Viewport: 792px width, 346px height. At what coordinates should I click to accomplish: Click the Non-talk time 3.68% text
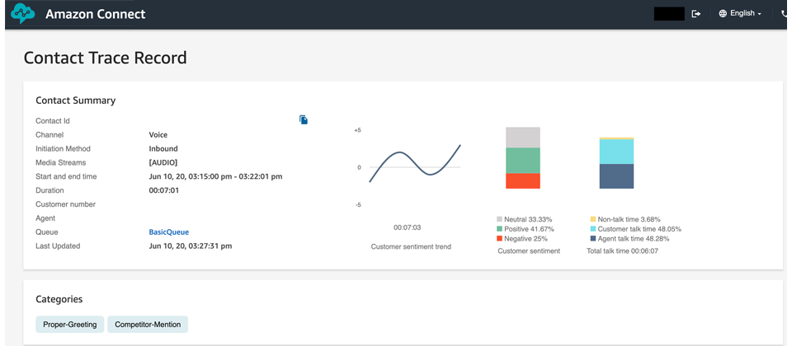(629, 219)
